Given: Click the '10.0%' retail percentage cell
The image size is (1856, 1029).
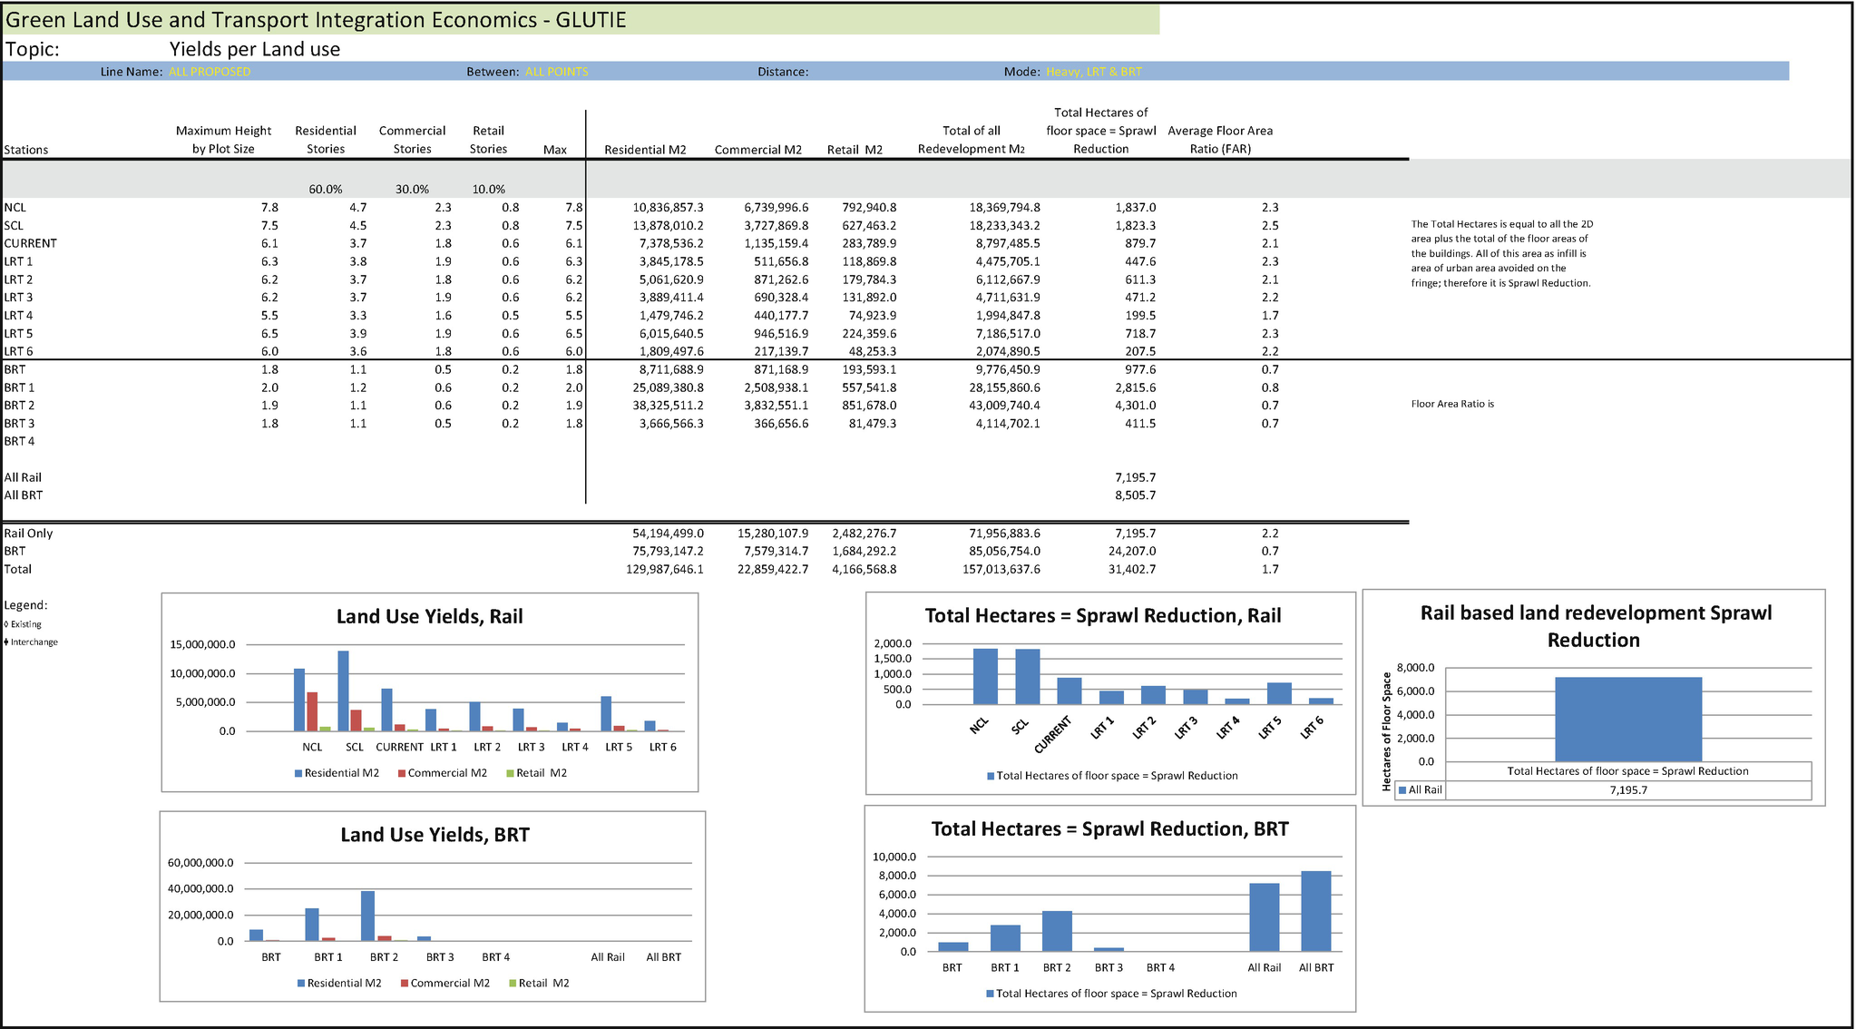Looking at the screenshot, I should (x=488, y=190).
